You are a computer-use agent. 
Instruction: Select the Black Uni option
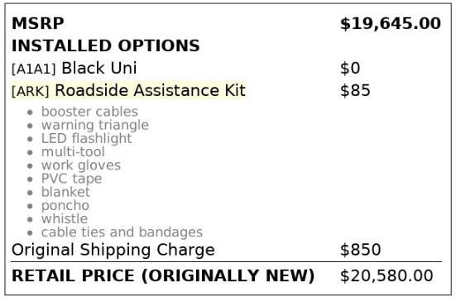(99, 69)
